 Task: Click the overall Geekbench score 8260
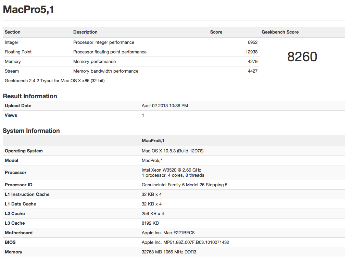pos(302,57)
